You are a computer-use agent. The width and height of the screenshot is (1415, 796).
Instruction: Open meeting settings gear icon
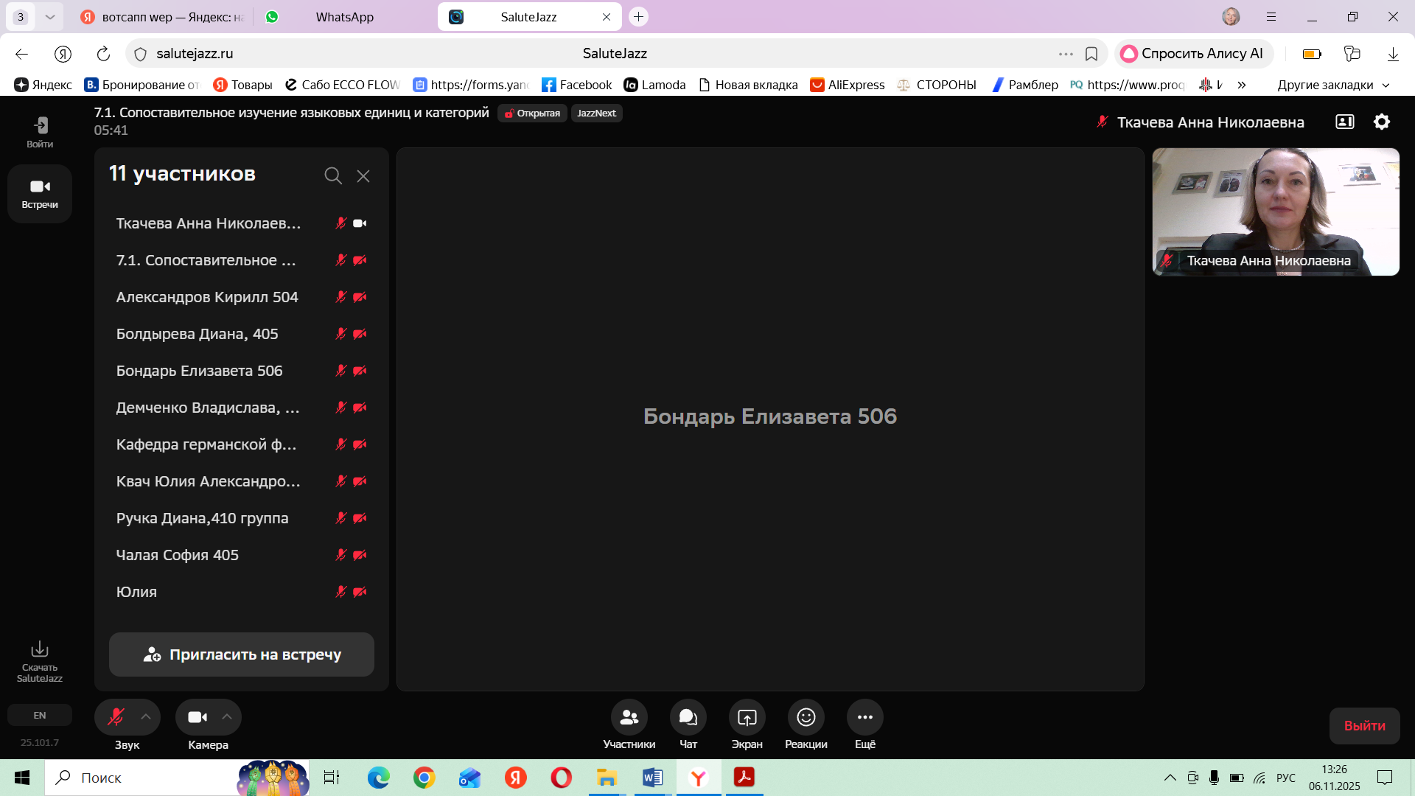coord(1382,122)
